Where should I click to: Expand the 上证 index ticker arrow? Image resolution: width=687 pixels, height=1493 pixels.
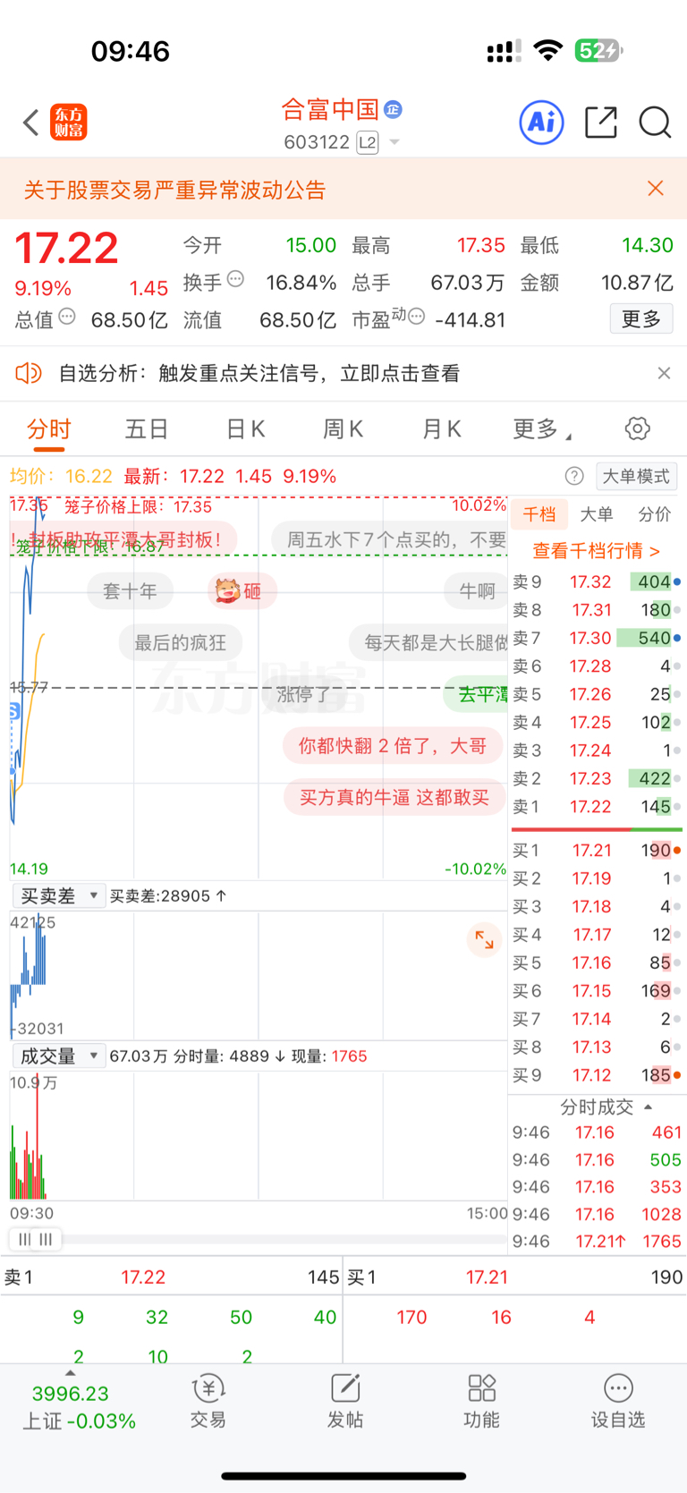[71, 1372]
